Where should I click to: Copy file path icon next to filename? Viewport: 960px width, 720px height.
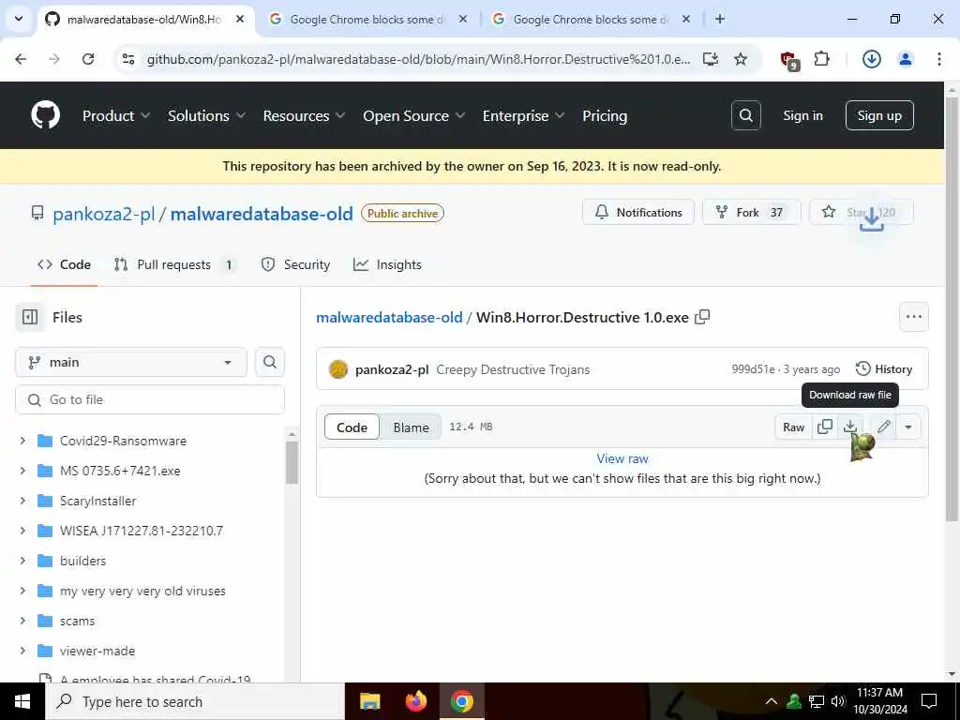tap(702, 317)
